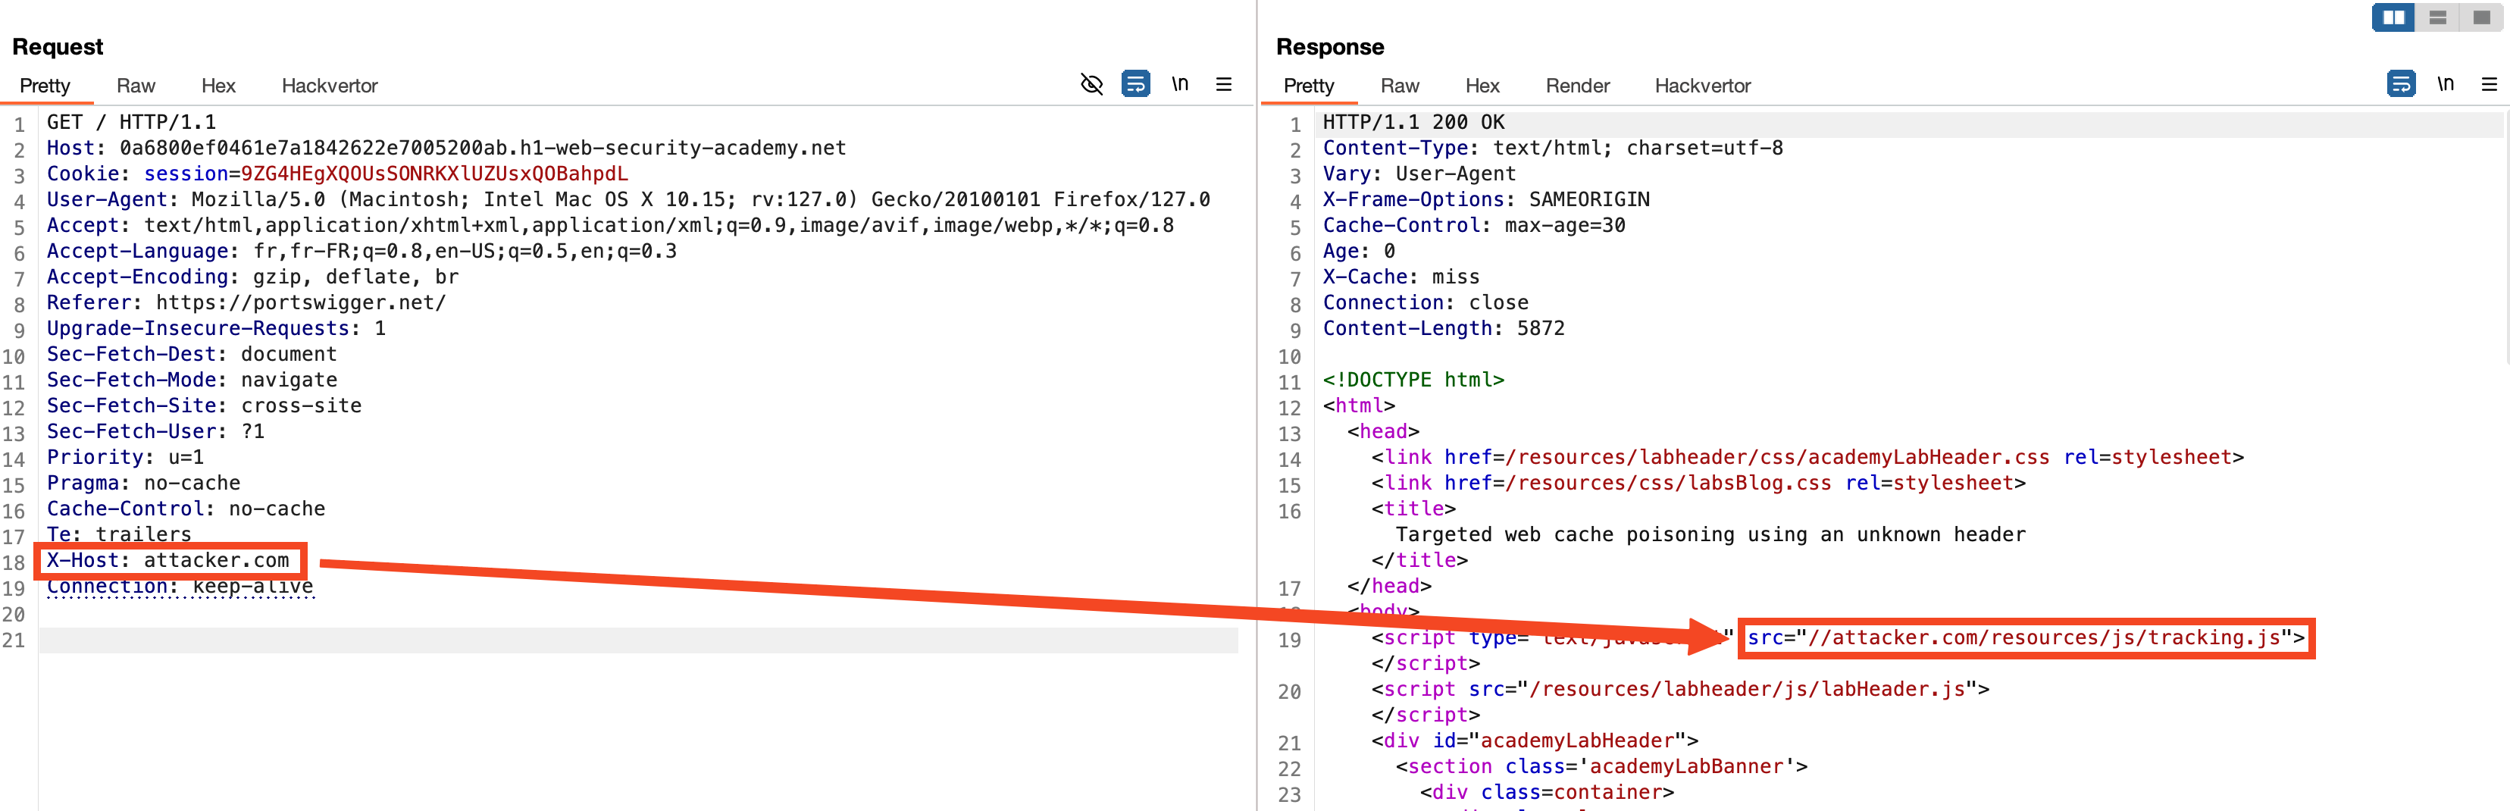The height and width of the screenshot is (811, 2510).
Task: Click the attacker.com tracking.js src attribute in the response
Action: 2025,638
